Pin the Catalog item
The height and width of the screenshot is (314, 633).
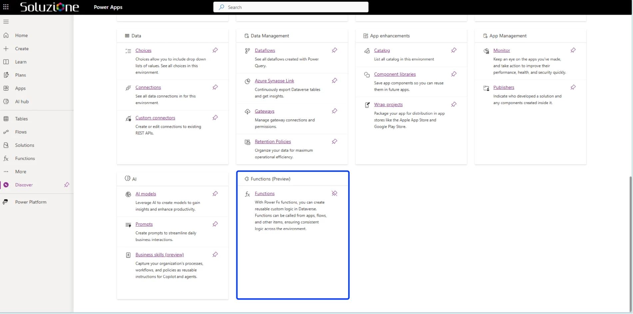point(454,50)
